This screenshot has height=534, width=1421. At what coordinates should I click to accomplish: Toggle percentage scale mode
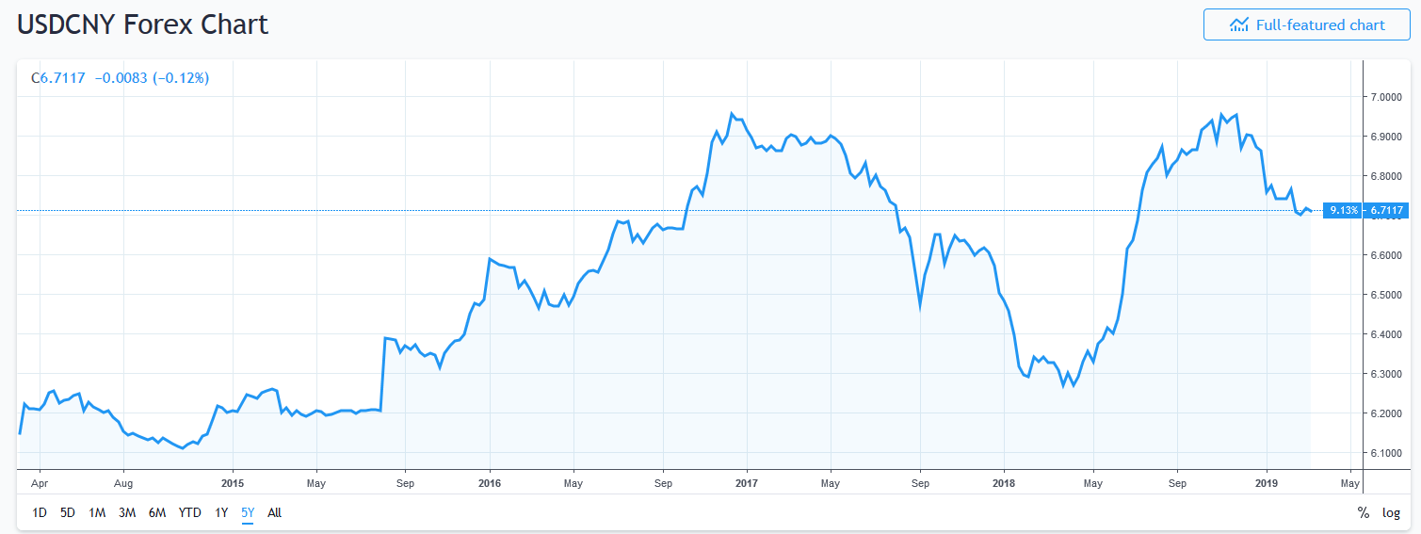tap(1363, 513)
